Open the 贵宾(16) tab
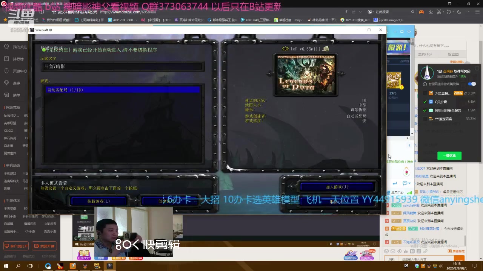The height and width of the screenshot is (271, 483). coord(425,54)
